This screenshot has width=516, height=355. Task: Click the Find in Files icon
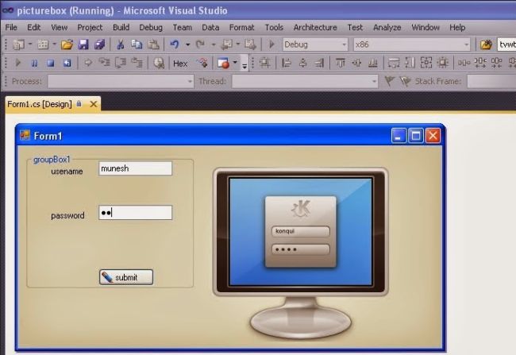[x=486, y=44]
